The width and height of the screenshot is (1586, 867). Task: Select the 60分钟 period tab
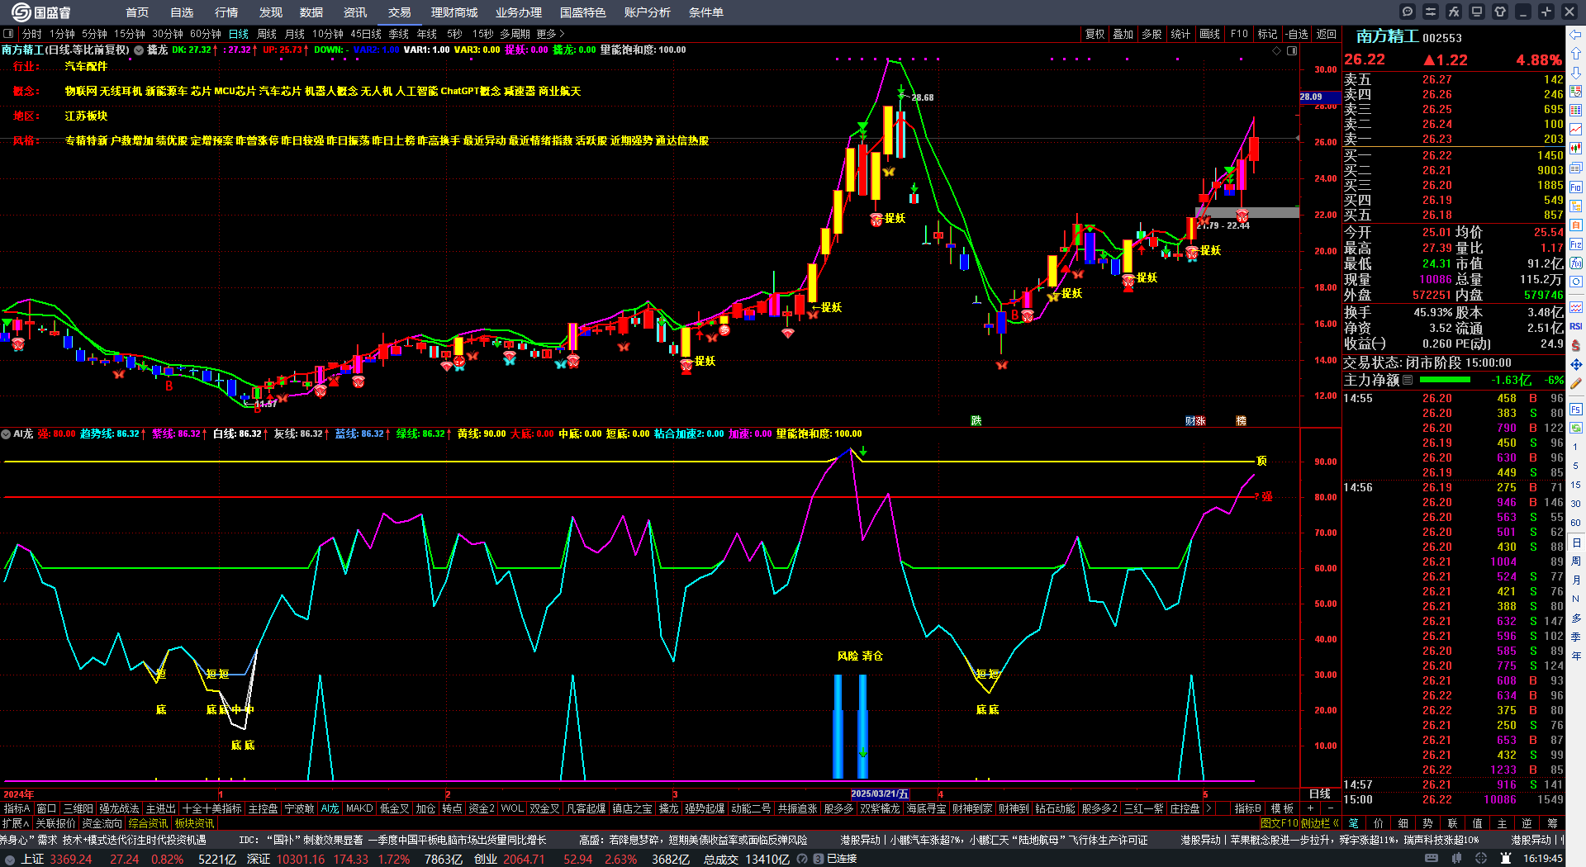click(205, 34)
